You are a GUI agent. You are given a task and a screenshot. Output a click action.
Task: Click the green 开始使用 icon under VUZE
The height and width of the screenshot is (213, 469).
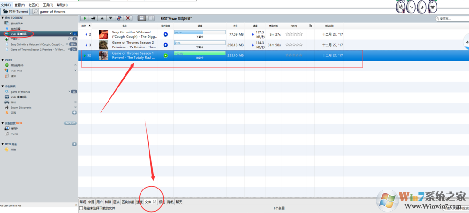(7, 65)
